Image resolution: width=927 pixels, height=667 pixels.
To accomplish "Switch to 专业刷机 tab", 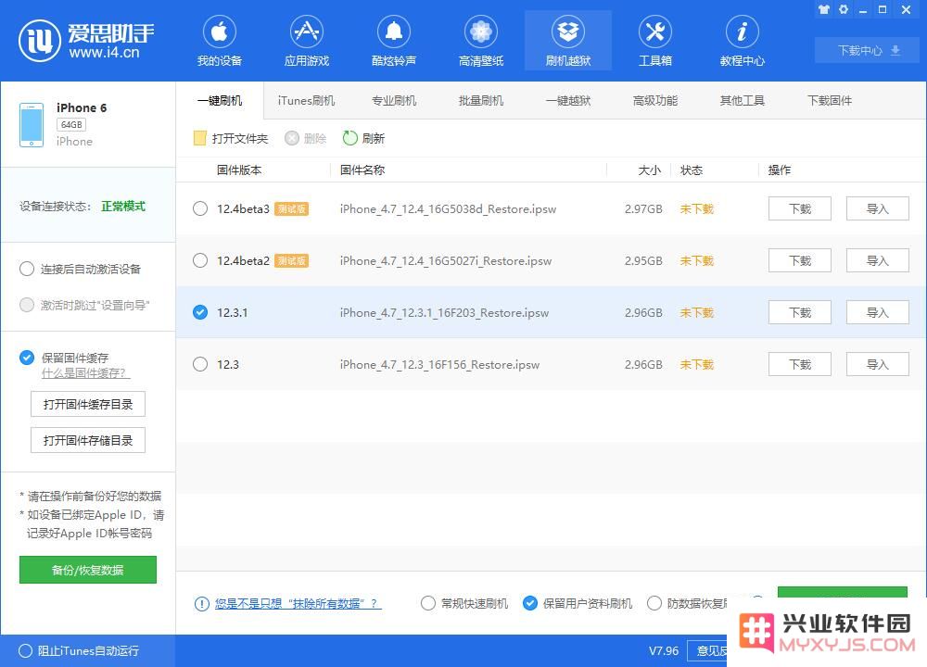I will tap(394, 100).
